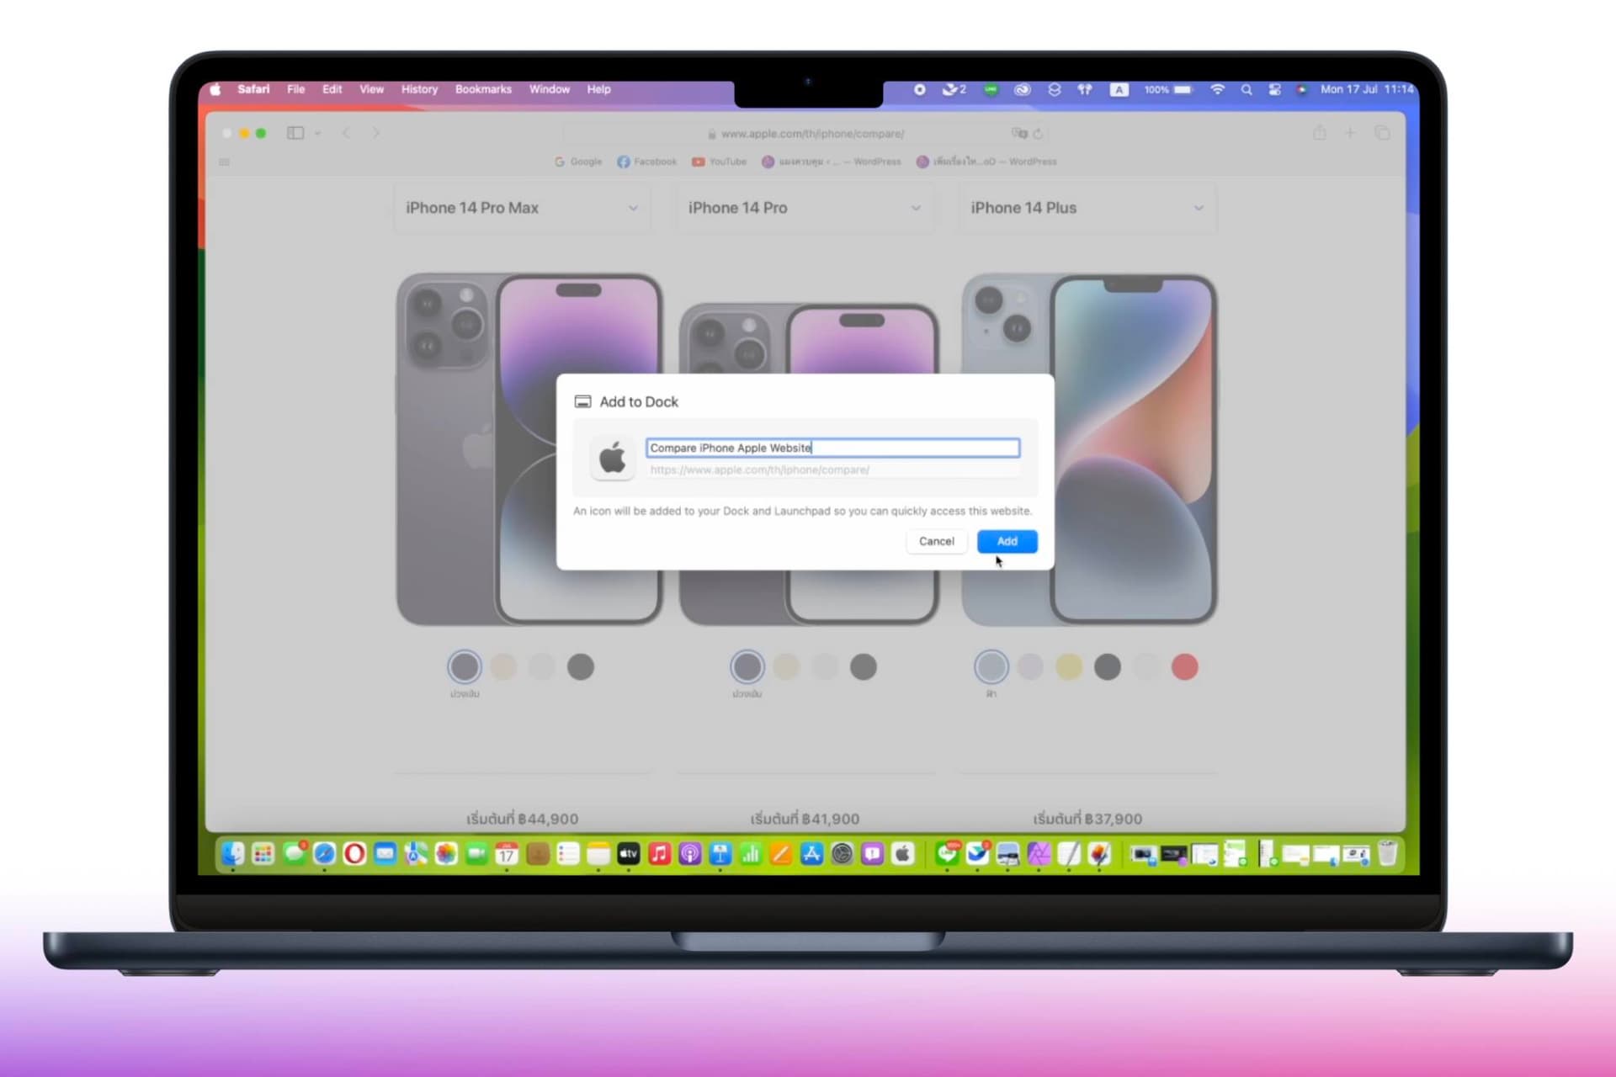Open the iPhone 14 Pro model dropdown
The width and height of the screenshot is (1616, 1077).
click(804, 208)
